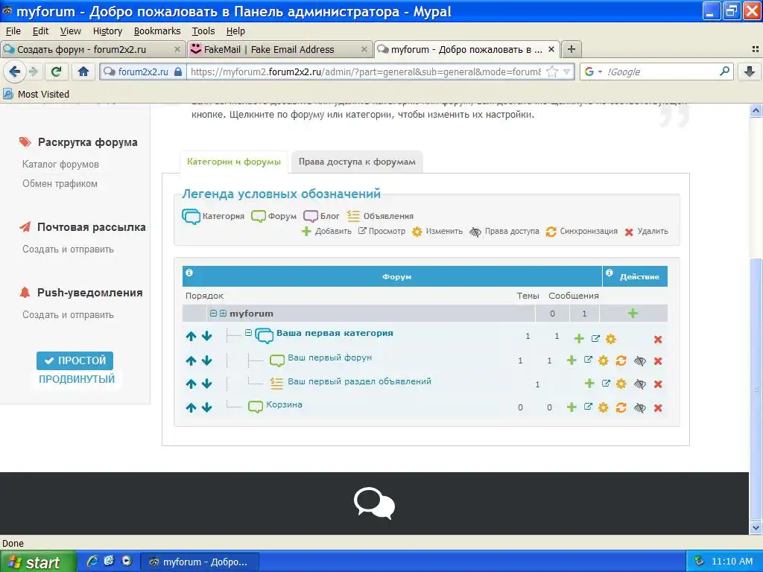
Task: Collapse Ваша первая категория tree node
Action: [x=248, y=333]
